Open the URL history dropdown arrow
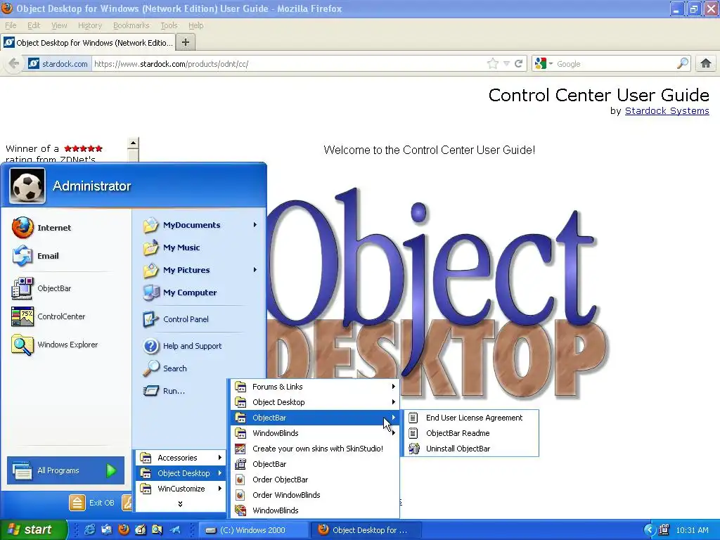This screenshot has height=540, width=720. pyautogui.click(x=506, y=64)
